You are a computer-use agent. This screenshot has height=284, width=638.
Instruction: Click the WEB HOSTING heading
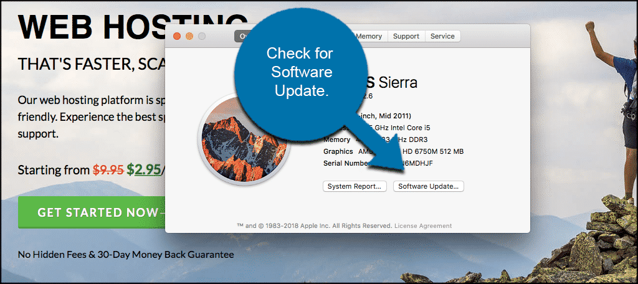[133, 28]
